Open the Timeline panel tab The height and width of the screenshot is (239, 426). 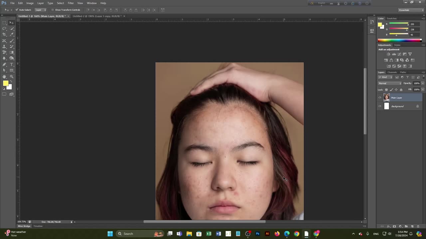38,226
